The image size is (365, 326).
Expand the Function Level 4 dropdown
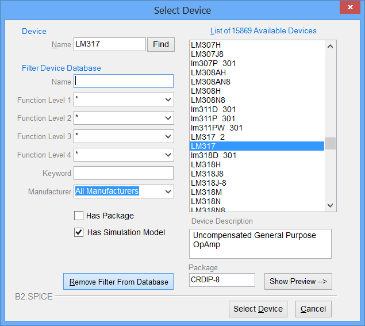[x=168, y=155]
